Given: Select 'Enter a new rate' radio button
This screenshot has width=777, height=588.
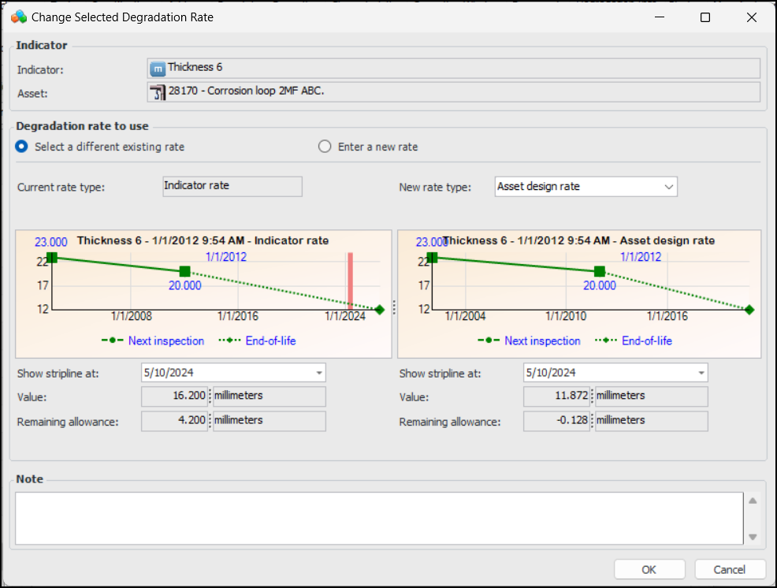Looking at the screenshot, I should (325, 147).
